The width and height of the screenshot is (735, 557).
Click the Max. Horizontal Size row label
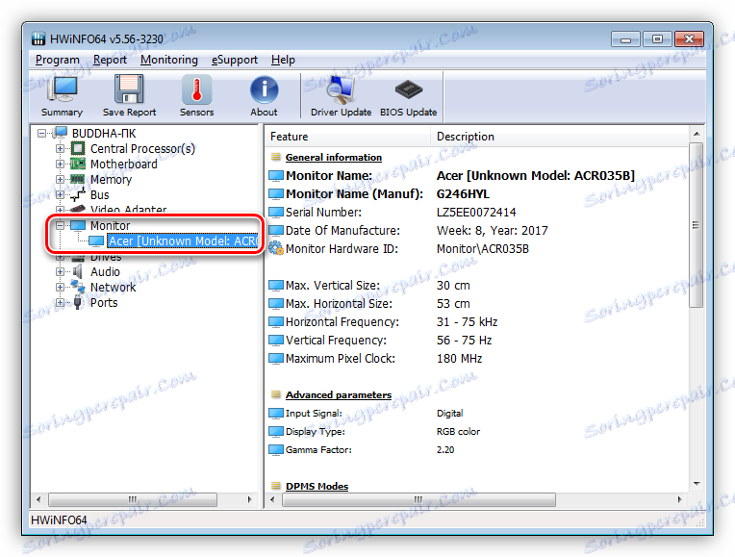[x=339, y=304]
